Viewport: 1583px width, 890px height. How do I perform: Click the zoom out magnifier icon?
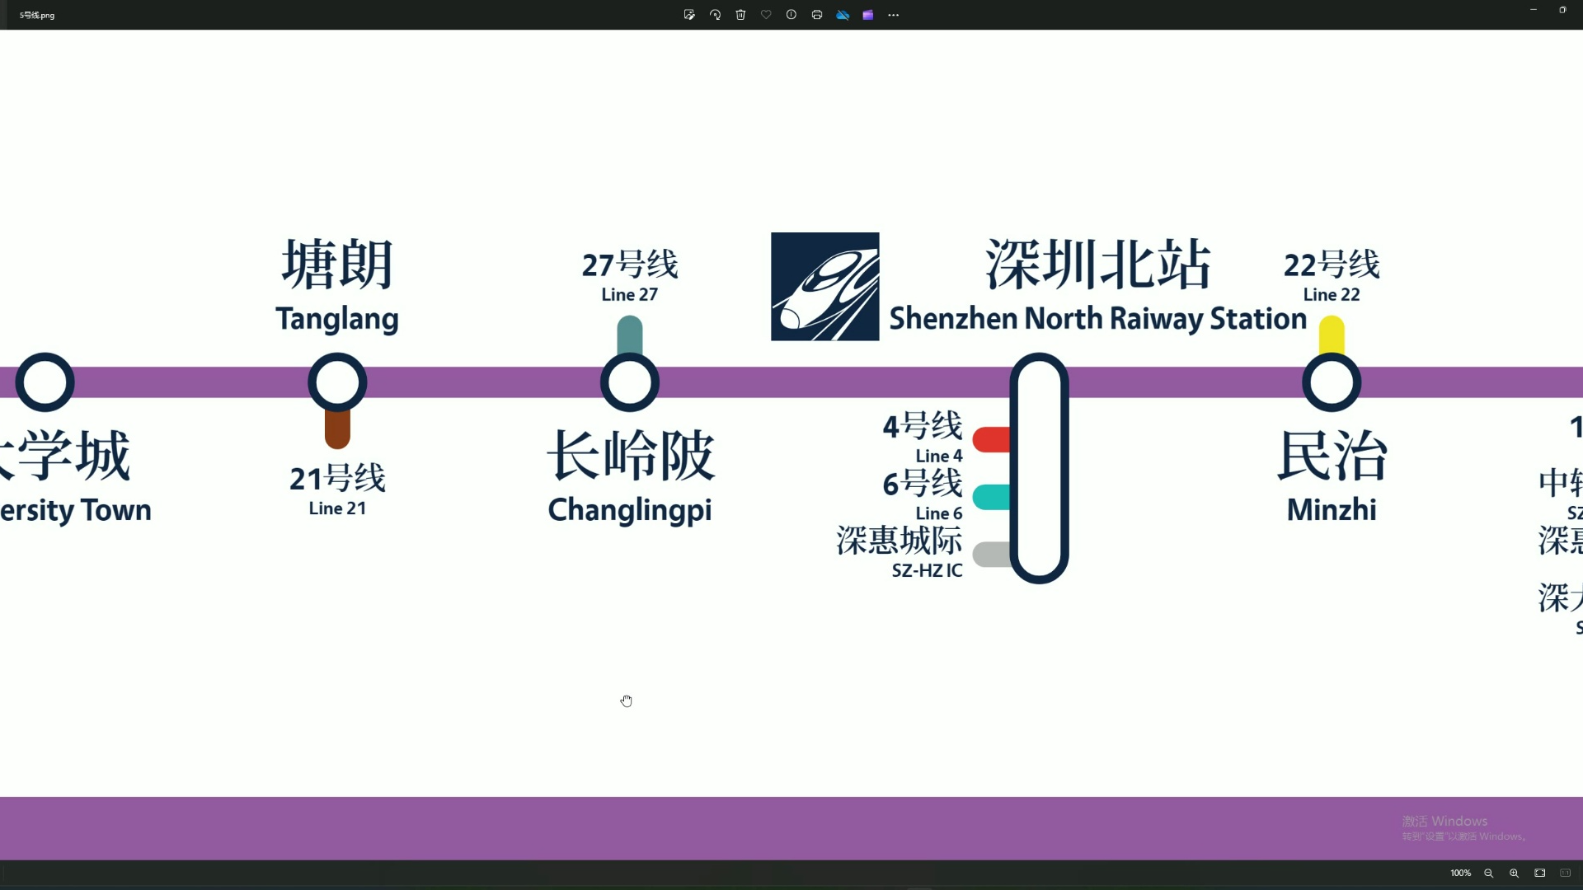(1488, 874)
